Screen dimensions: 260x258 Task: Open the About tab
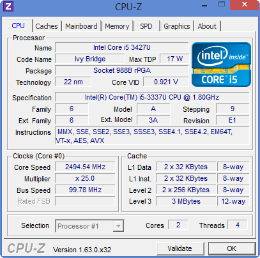[207, 26]
